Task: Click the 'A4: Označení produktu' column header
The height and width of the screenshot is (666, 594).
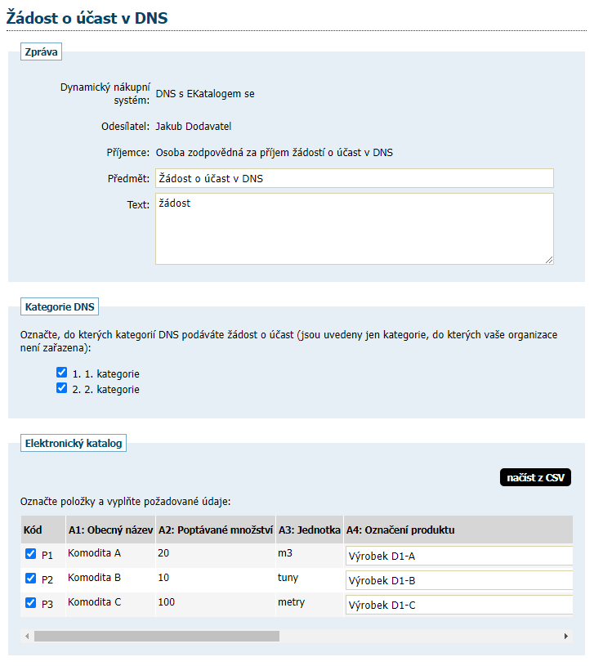Action: 400,530
